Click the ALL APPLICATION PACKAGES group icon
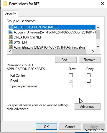 pos(11,27)
